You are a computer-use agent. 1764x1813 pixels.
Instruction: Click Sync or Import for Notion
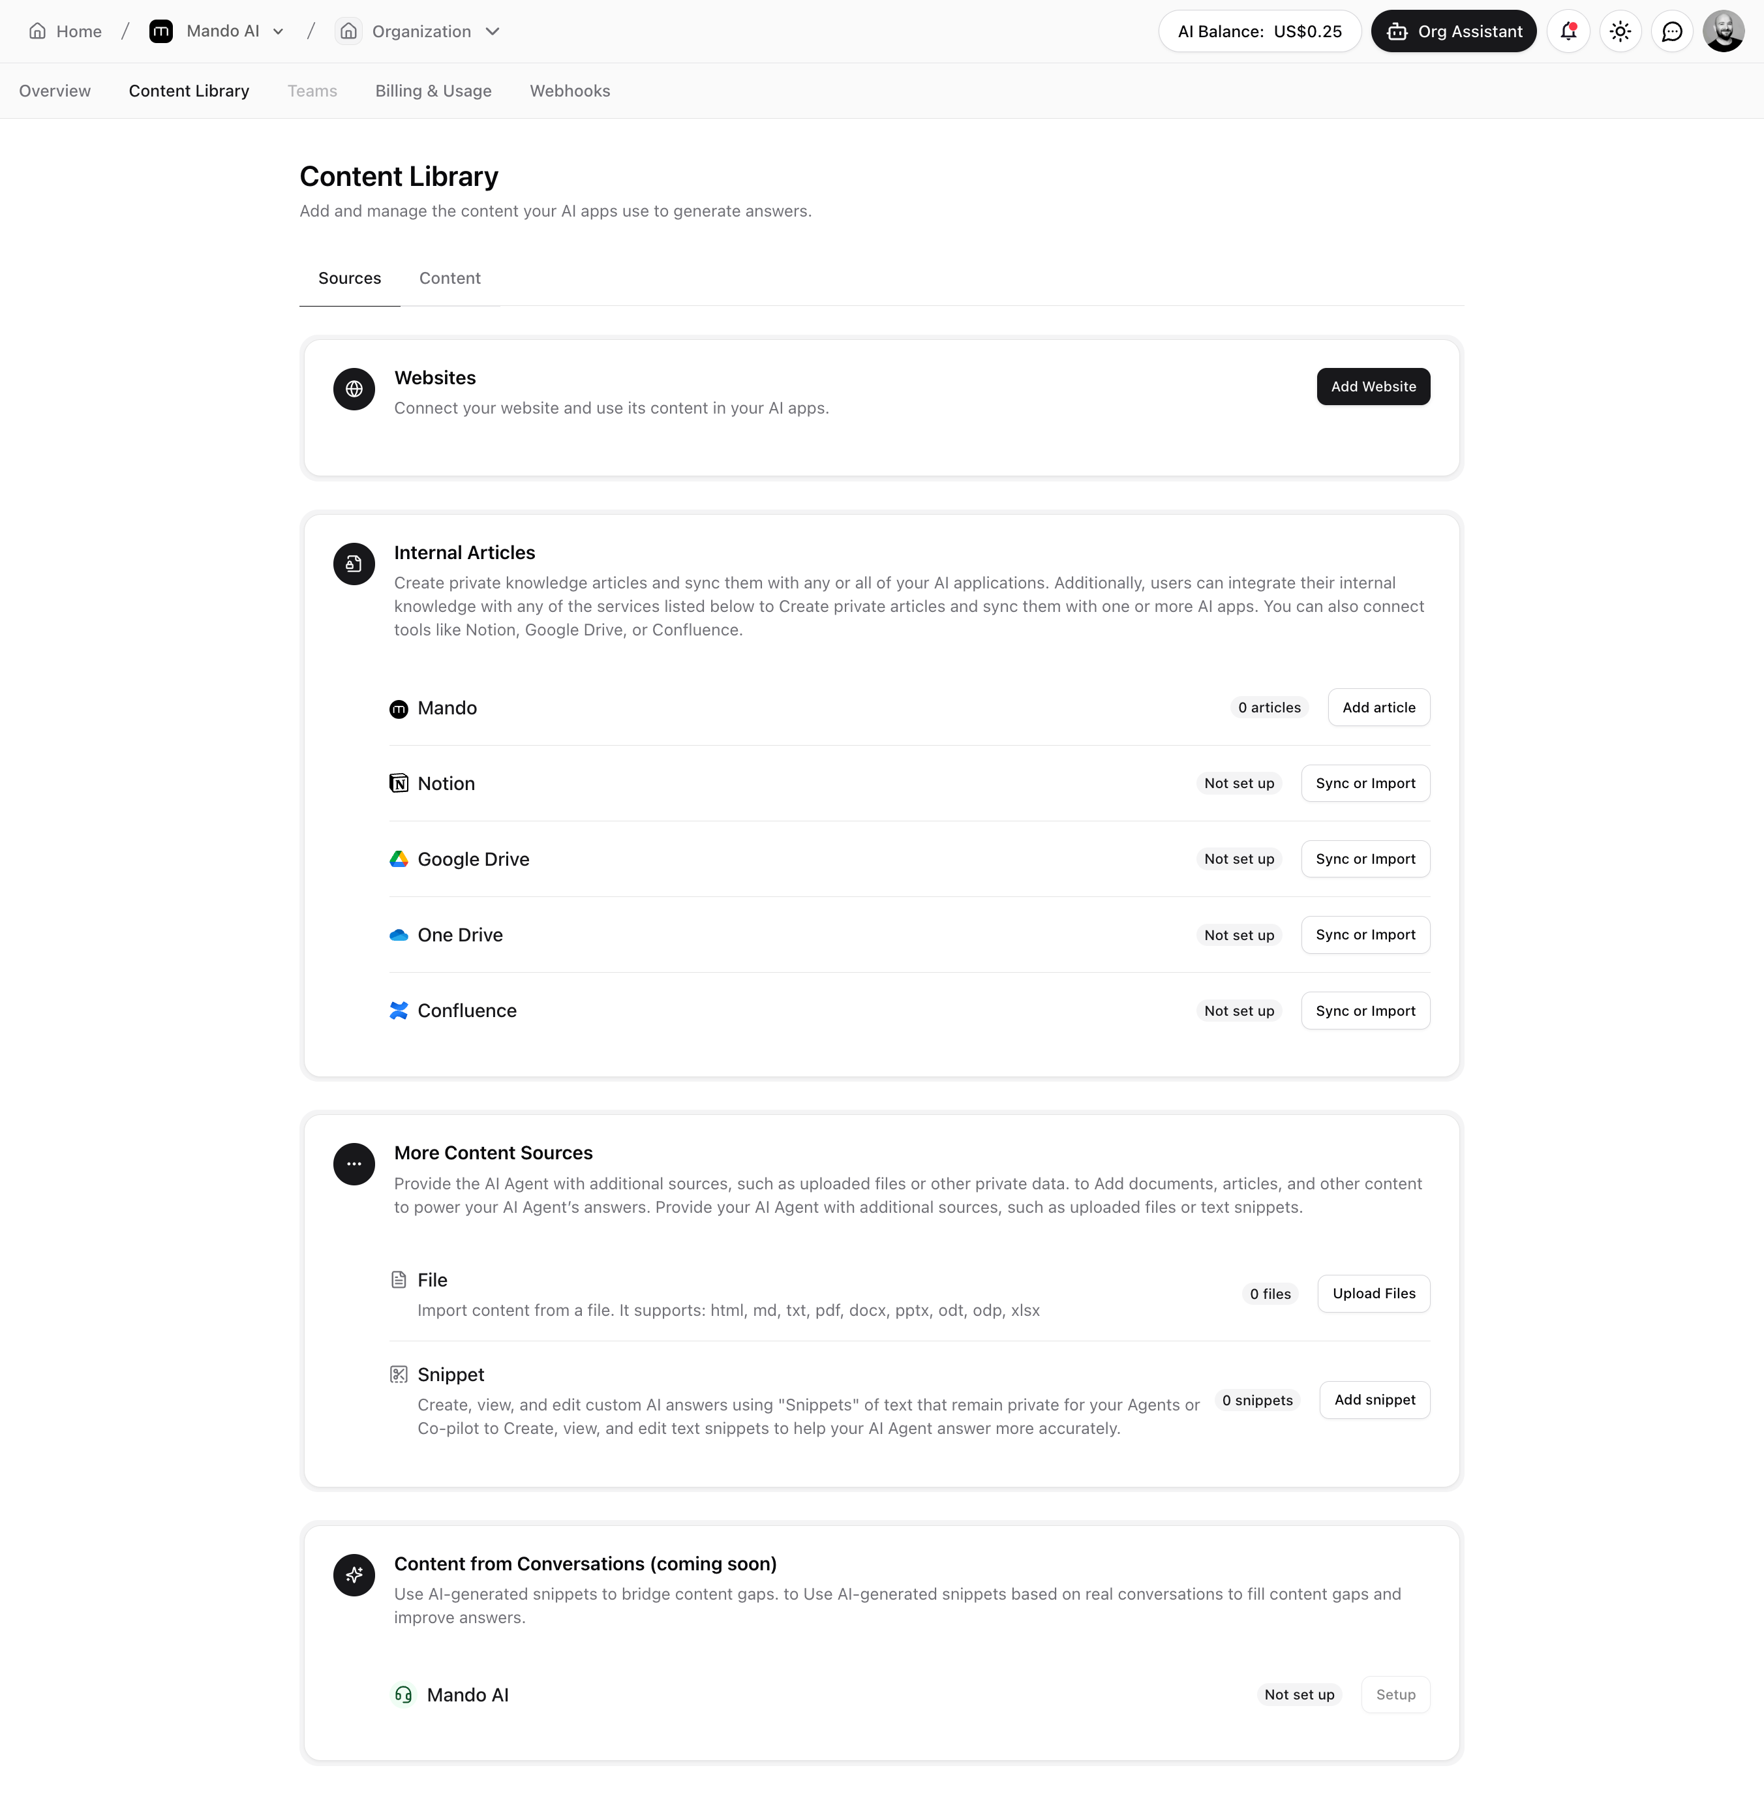pos(1365,783)
